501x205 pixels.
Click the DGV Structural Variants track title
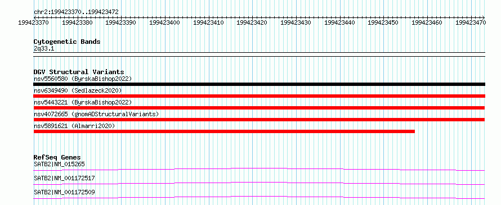[x=79, y=72]
